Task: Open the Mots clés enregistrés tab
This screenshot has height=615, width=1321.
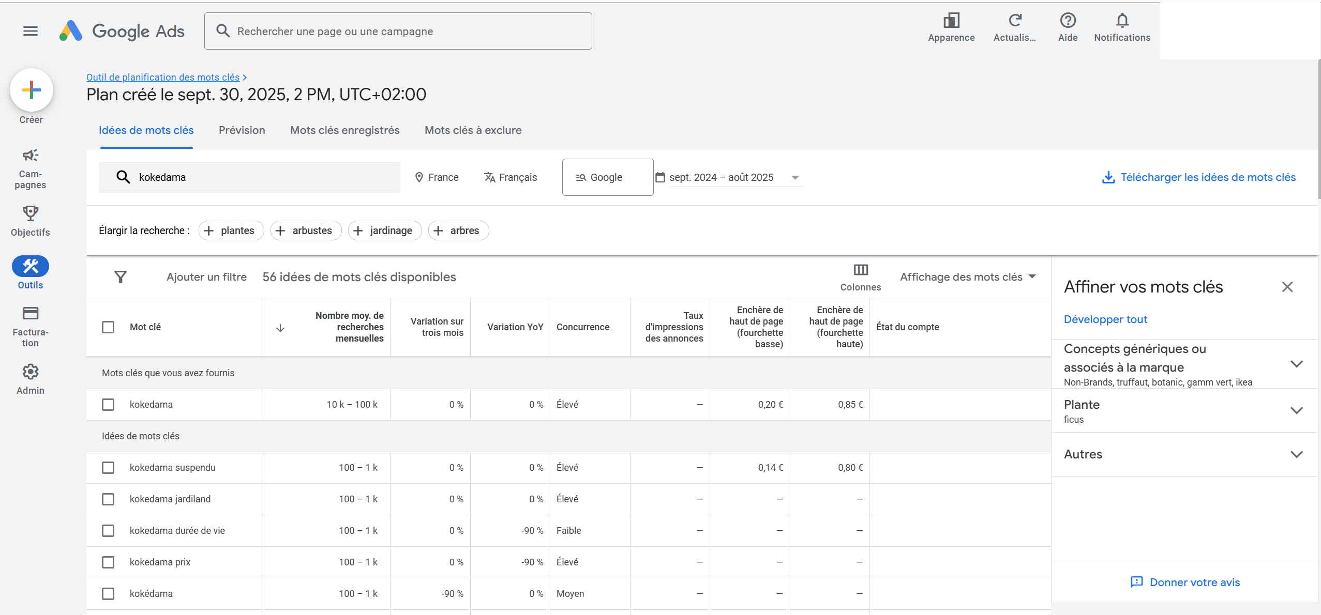Action: pyautogui.click(x=344, y=130)
